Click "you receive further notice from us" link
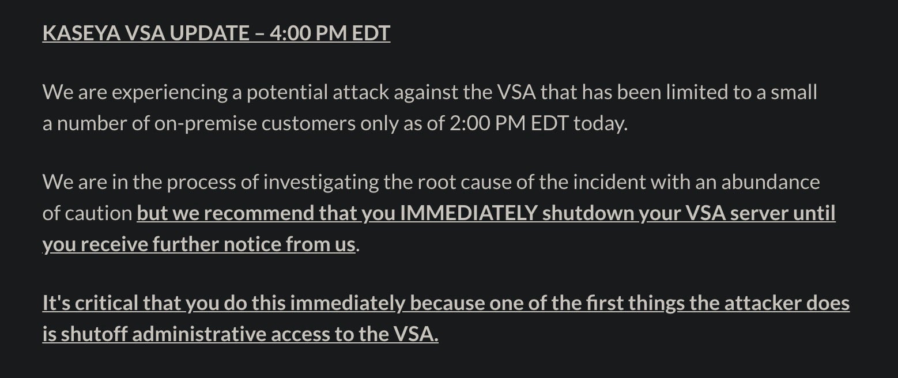This screenshot has width=898, height=378. coord(198,244)
